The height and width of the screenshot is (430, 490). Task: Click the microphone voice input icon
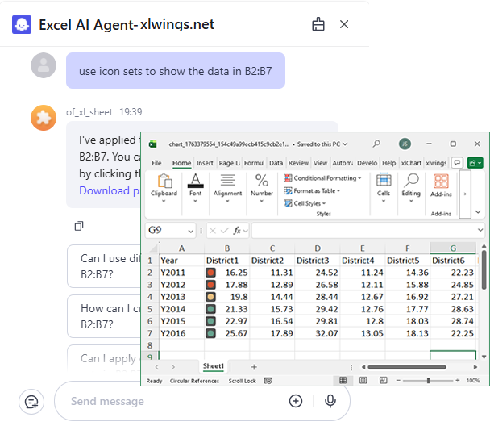(330, 401)
